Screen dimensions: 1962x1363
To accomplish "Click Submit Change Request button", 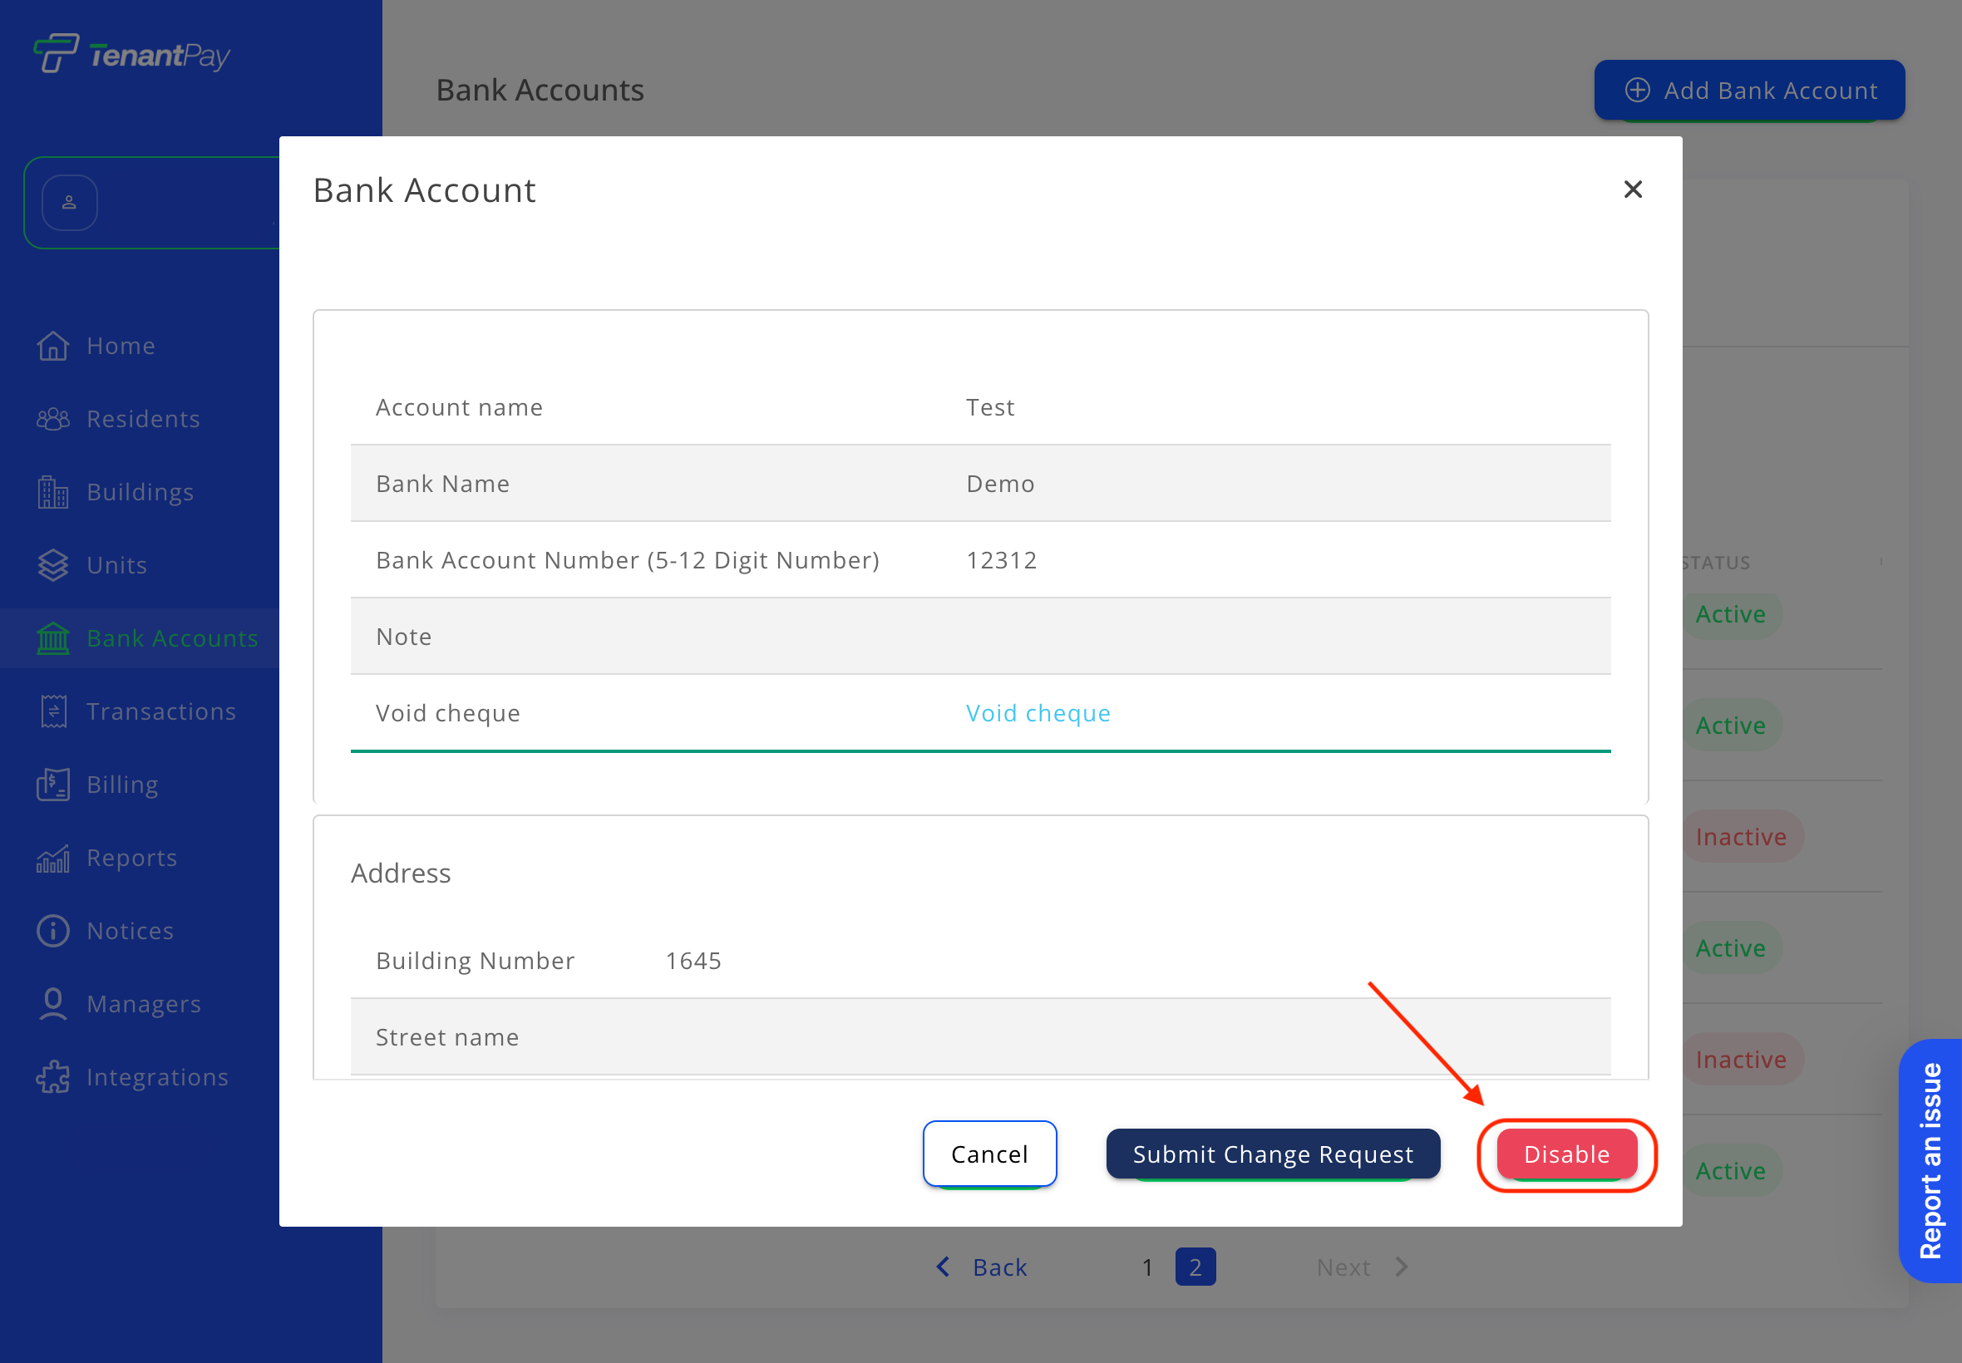I will coord(1272,1154).
